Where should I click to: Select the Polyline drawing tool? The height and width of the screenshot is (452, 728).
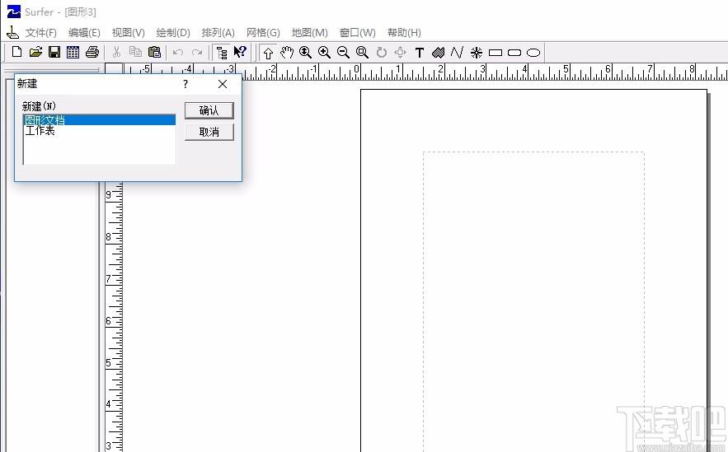tap(457, 53)
